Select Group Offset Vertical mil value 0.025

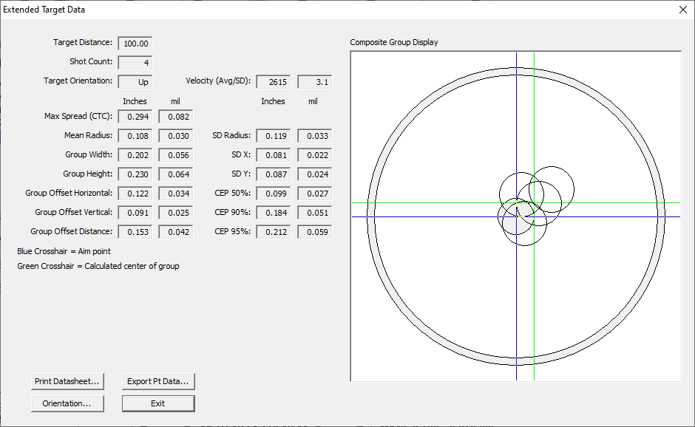[x=175, y=213]
